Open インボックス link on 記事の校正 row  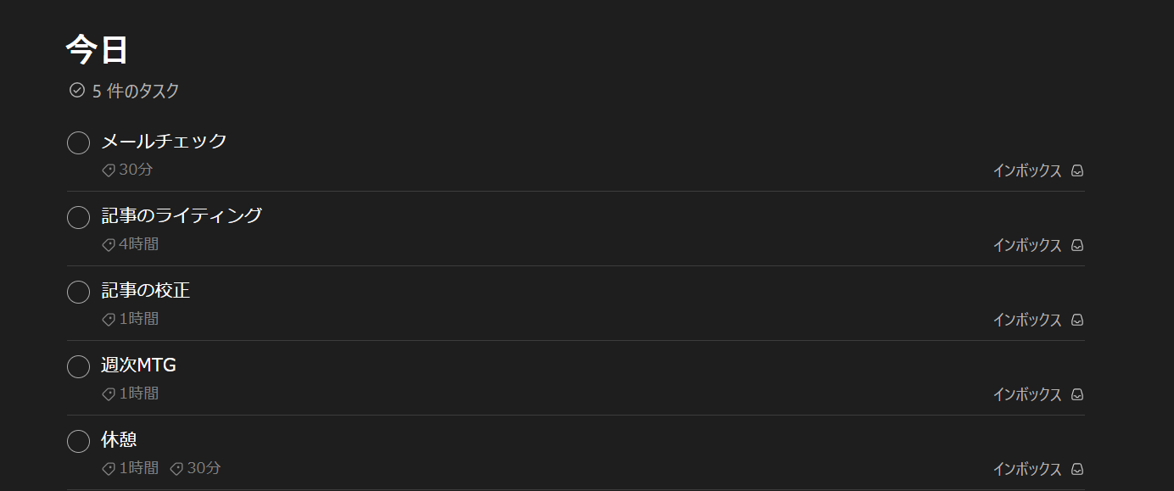click(1027, 320)
